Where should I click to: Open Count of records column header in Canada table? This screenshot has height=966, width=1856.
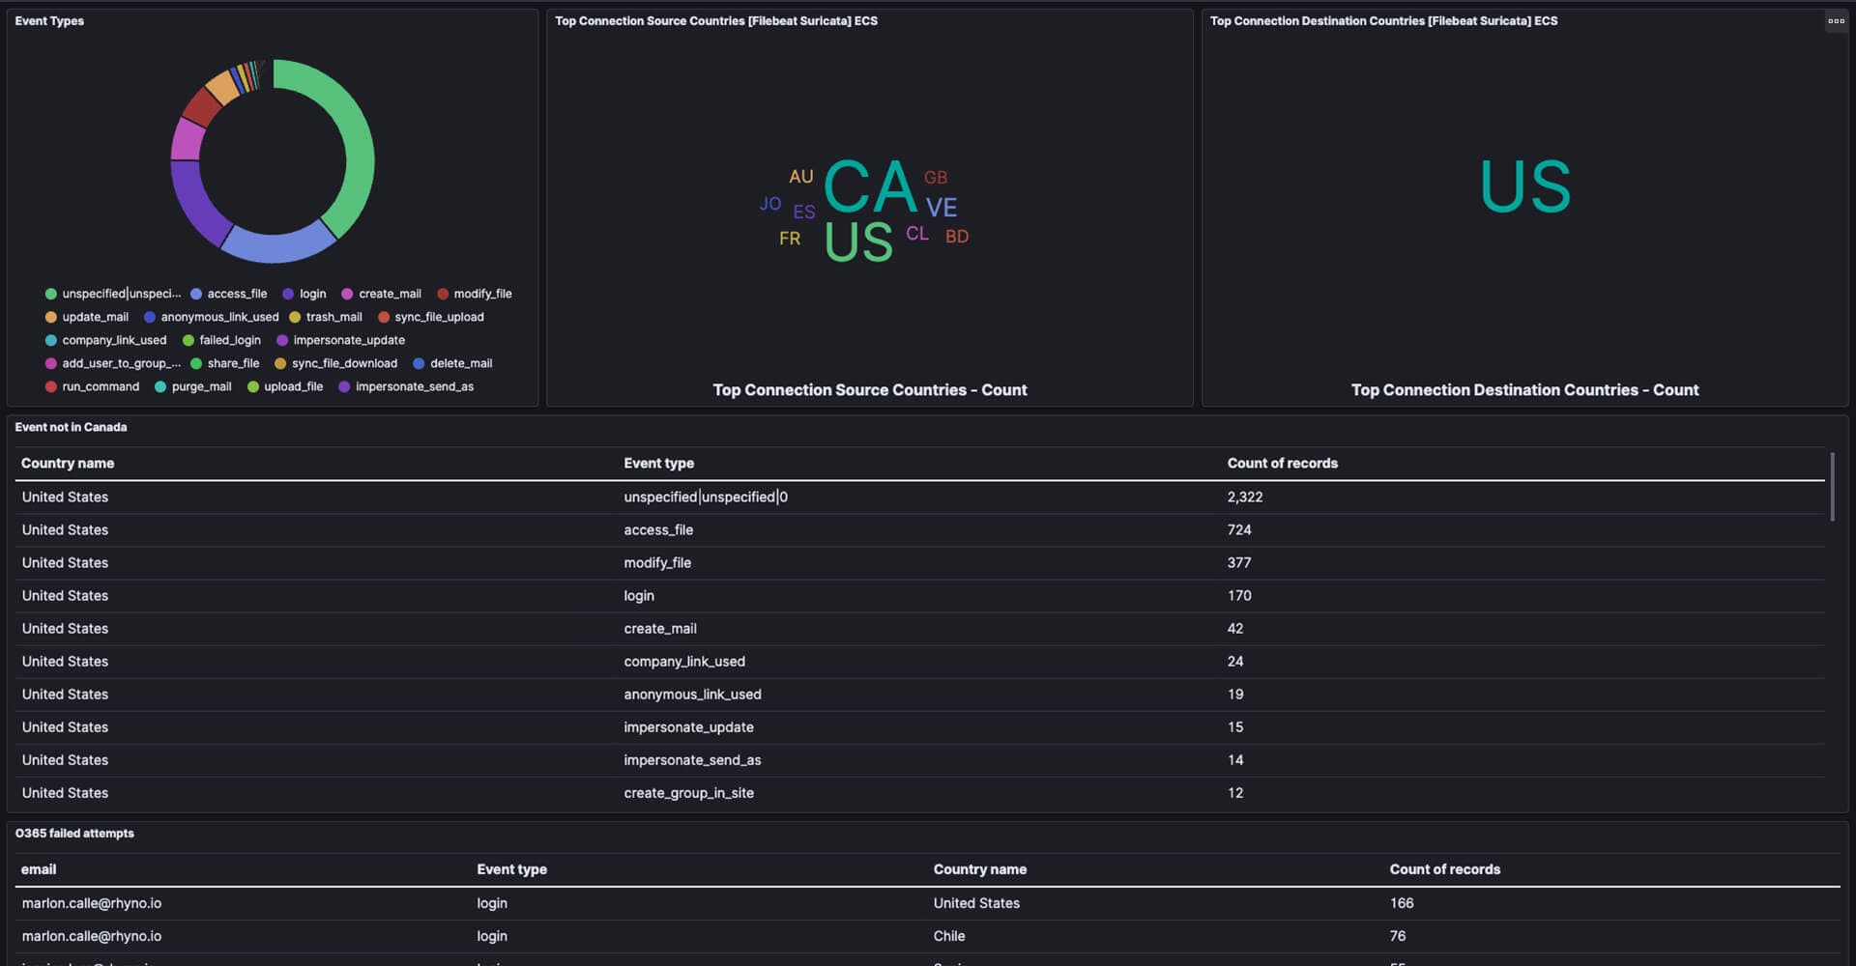[1282, 464]
